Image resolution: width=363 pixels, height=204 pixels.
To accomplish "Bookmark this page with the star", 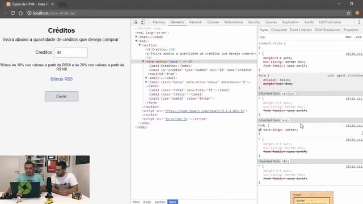I will click(348, 13).
